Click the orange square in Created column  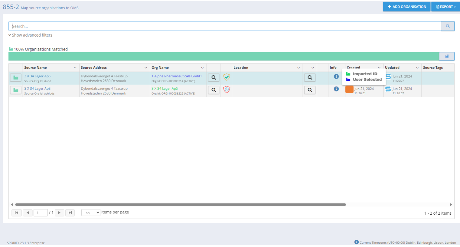click(349, 89)
